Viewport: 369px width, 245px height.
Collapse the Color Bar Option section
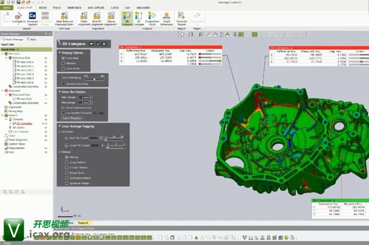pos(59,92)
